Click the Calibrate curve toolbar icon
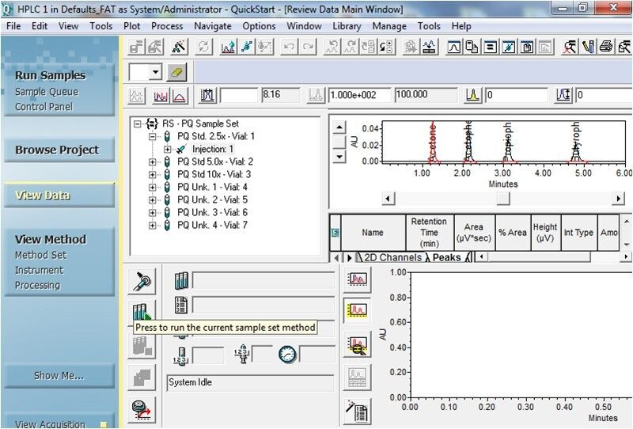This screenshot has width=633, height=429. (247, 47)
